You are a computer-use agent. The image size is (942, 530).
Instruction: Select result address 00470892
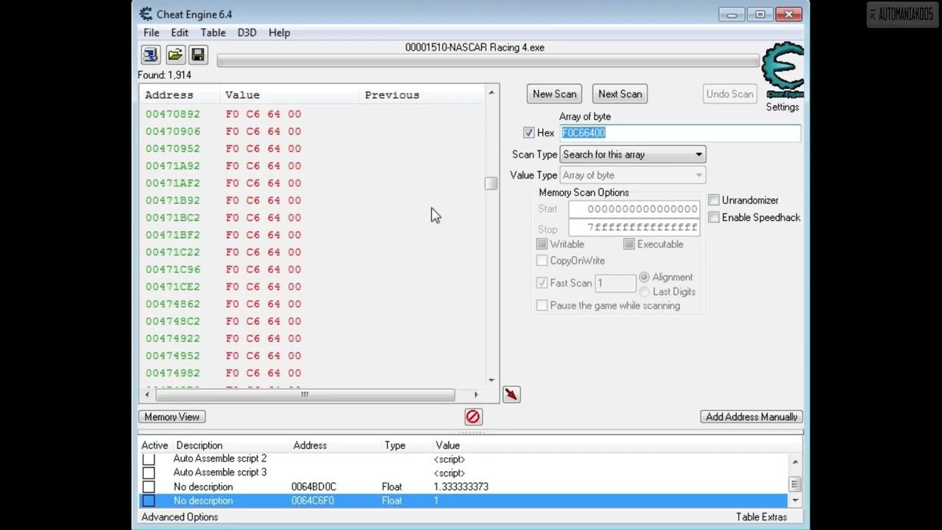172,114
